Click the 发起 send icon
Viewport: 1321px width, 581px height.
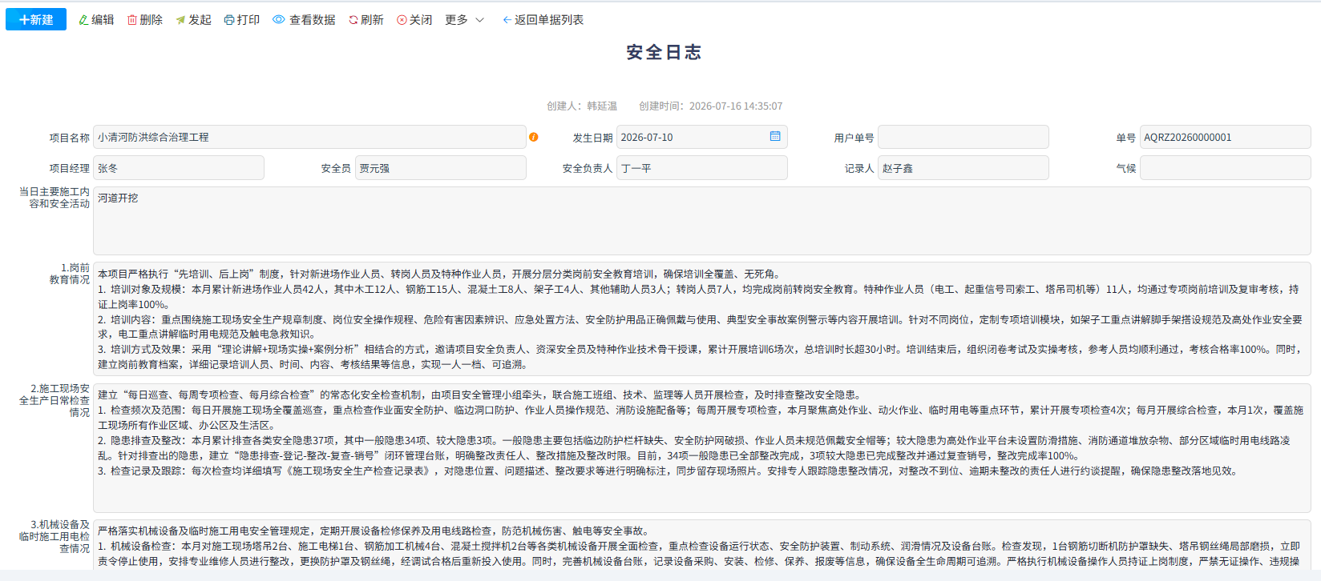(x=180, y=20)
